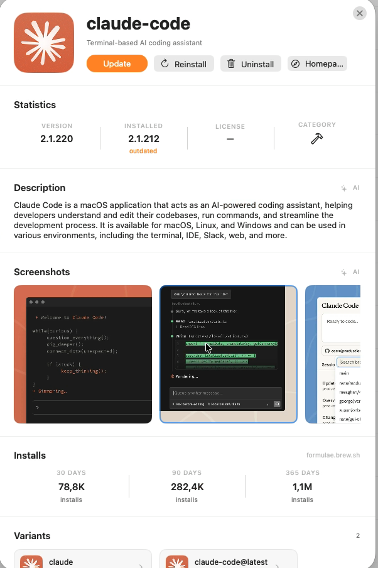The height and width of the screenshot is (568, 378).
Task: Click the Variants count number 2
Action: click(x=358, y=536)
